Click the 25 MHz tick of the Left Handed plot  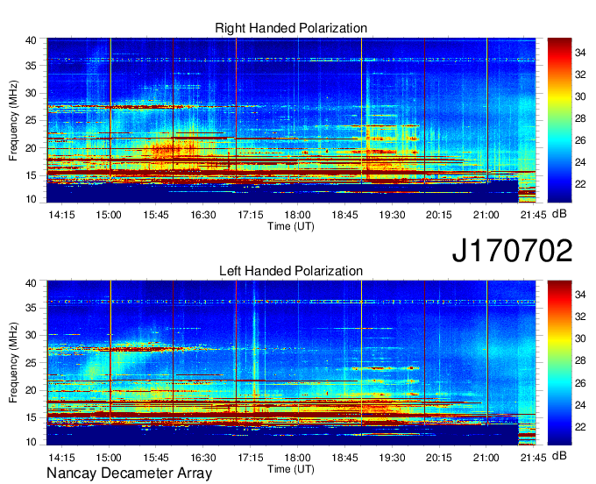pos(31,363)
